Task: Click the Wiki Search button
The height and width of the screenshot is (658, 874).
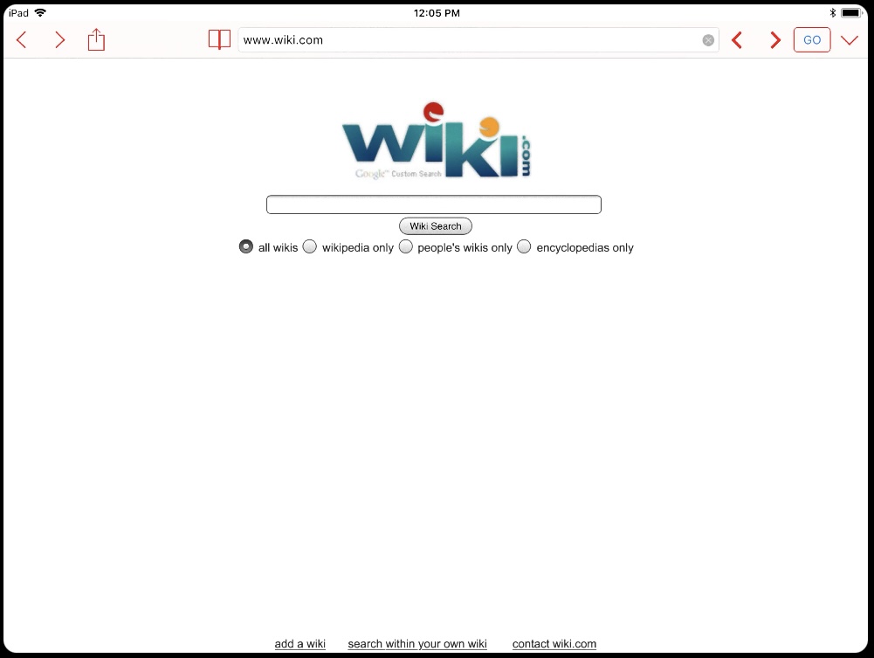Action: [x=436, y=225]
